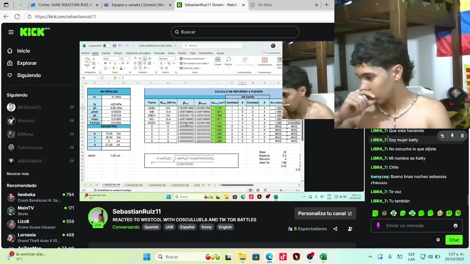This screenshot has width=470, height=264.
Task: Open recommended channel iwobeka
Action: (x=40, y=197)
